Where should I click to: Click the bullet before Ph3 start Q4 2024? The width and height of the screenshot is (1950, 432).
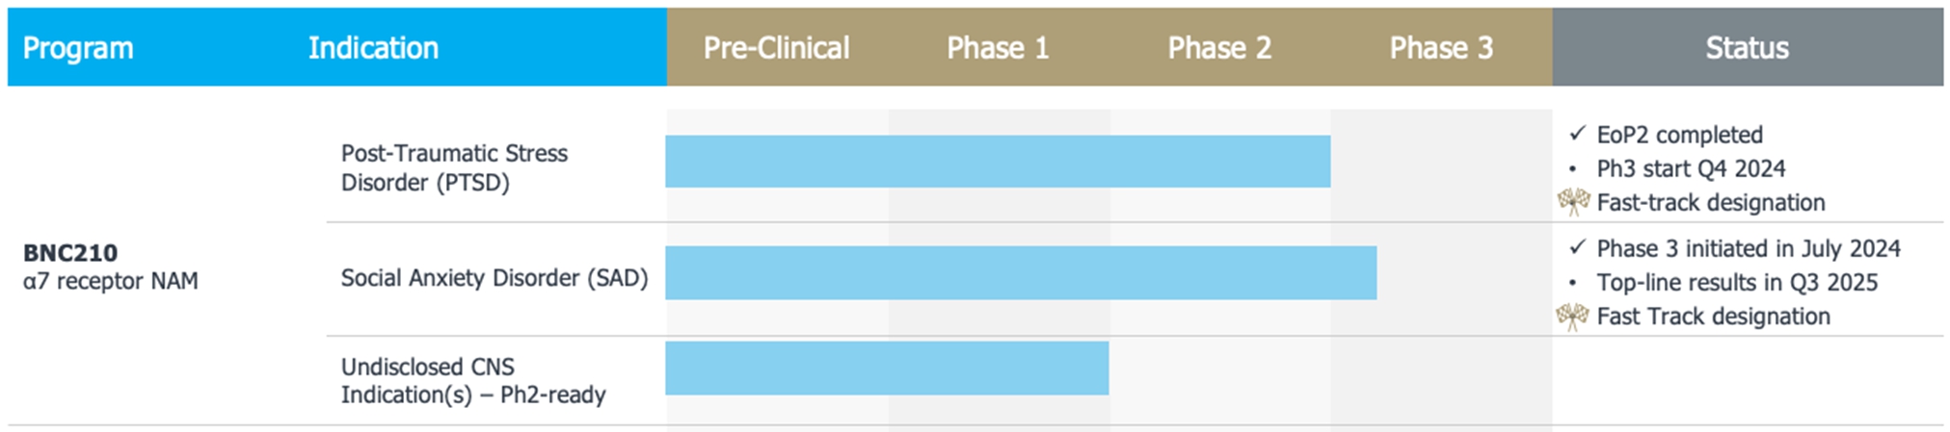[1573, 169]
